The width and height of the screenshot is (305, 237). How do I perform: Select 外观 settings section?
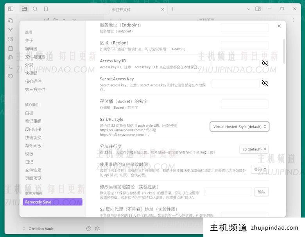click(x=29, y=65)
